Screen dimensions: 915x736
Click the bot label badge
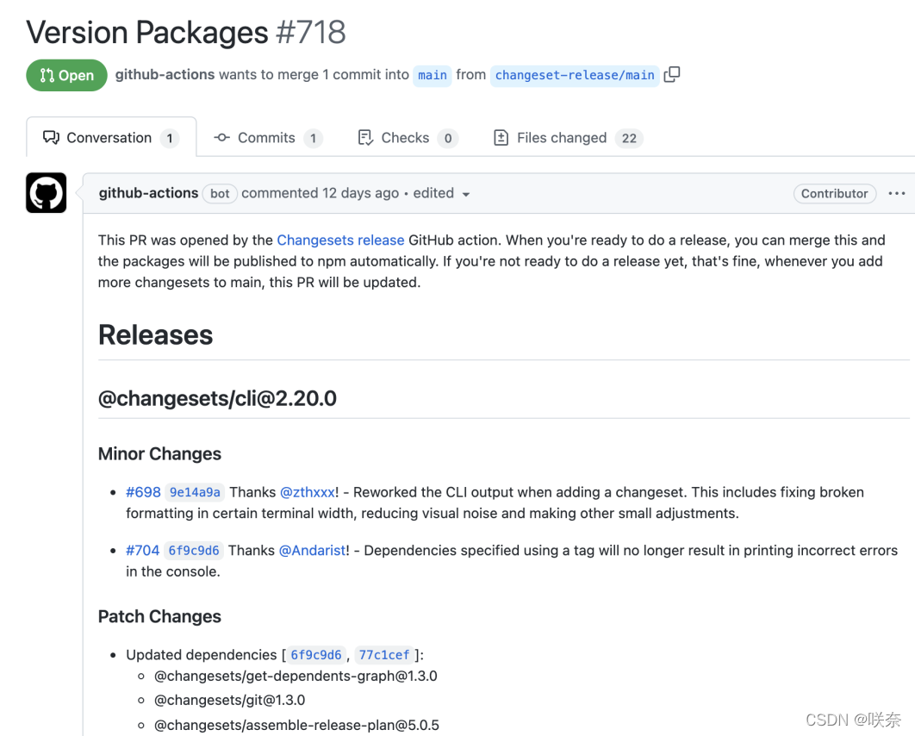click(x=220, y=194)
